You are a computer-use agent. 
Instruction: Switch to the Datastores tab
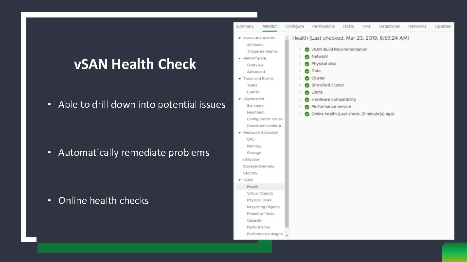[389, 26]
